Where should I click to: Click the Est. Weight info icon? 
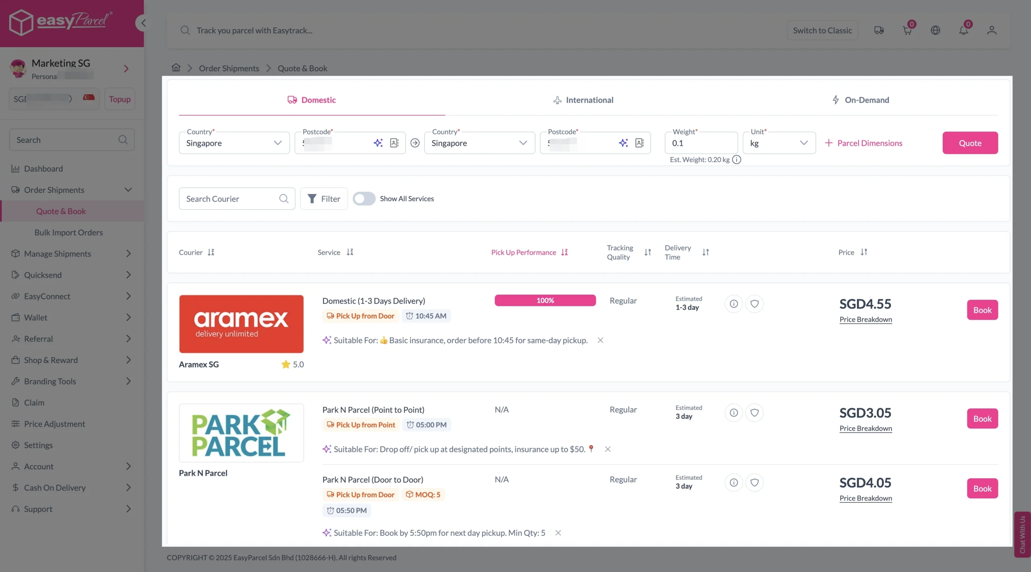(x=737, y=160)
